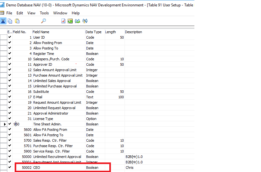Select the 'Sales Resp. Ctr. Filter' field name

coord(59,140)
